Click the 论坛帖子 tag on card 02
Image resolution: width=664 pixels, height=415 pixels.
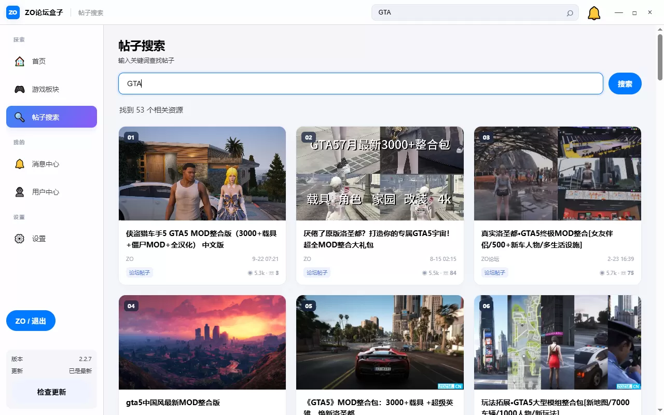(x=317, y=273)
